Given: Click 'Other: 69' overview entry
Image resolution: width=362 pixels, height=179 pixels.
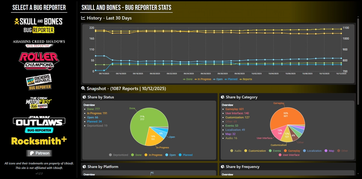Looking at the screenshot, I should tap(231, 122).
